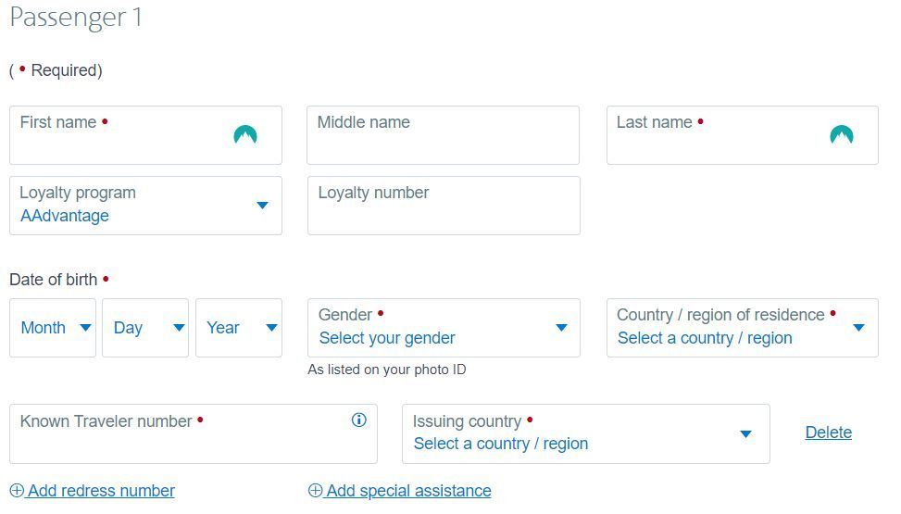Click the Add redress number link text

101,491
